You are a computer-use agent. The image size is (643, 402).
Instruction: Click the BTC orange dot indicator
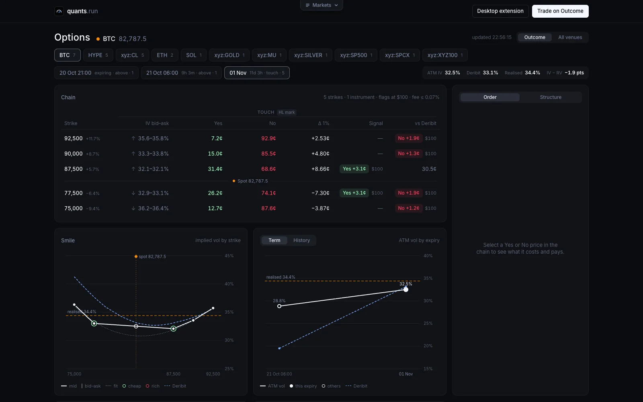tap(98, 39)
